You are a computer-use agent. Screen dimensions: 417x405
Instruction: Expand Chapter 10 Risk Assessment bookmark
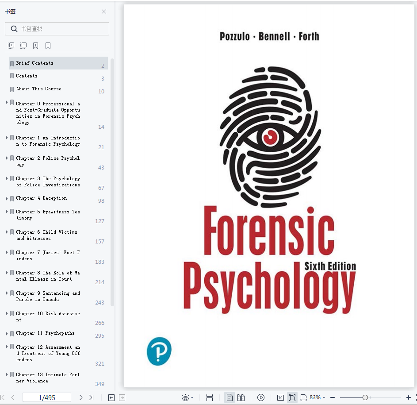pos(7,313)
